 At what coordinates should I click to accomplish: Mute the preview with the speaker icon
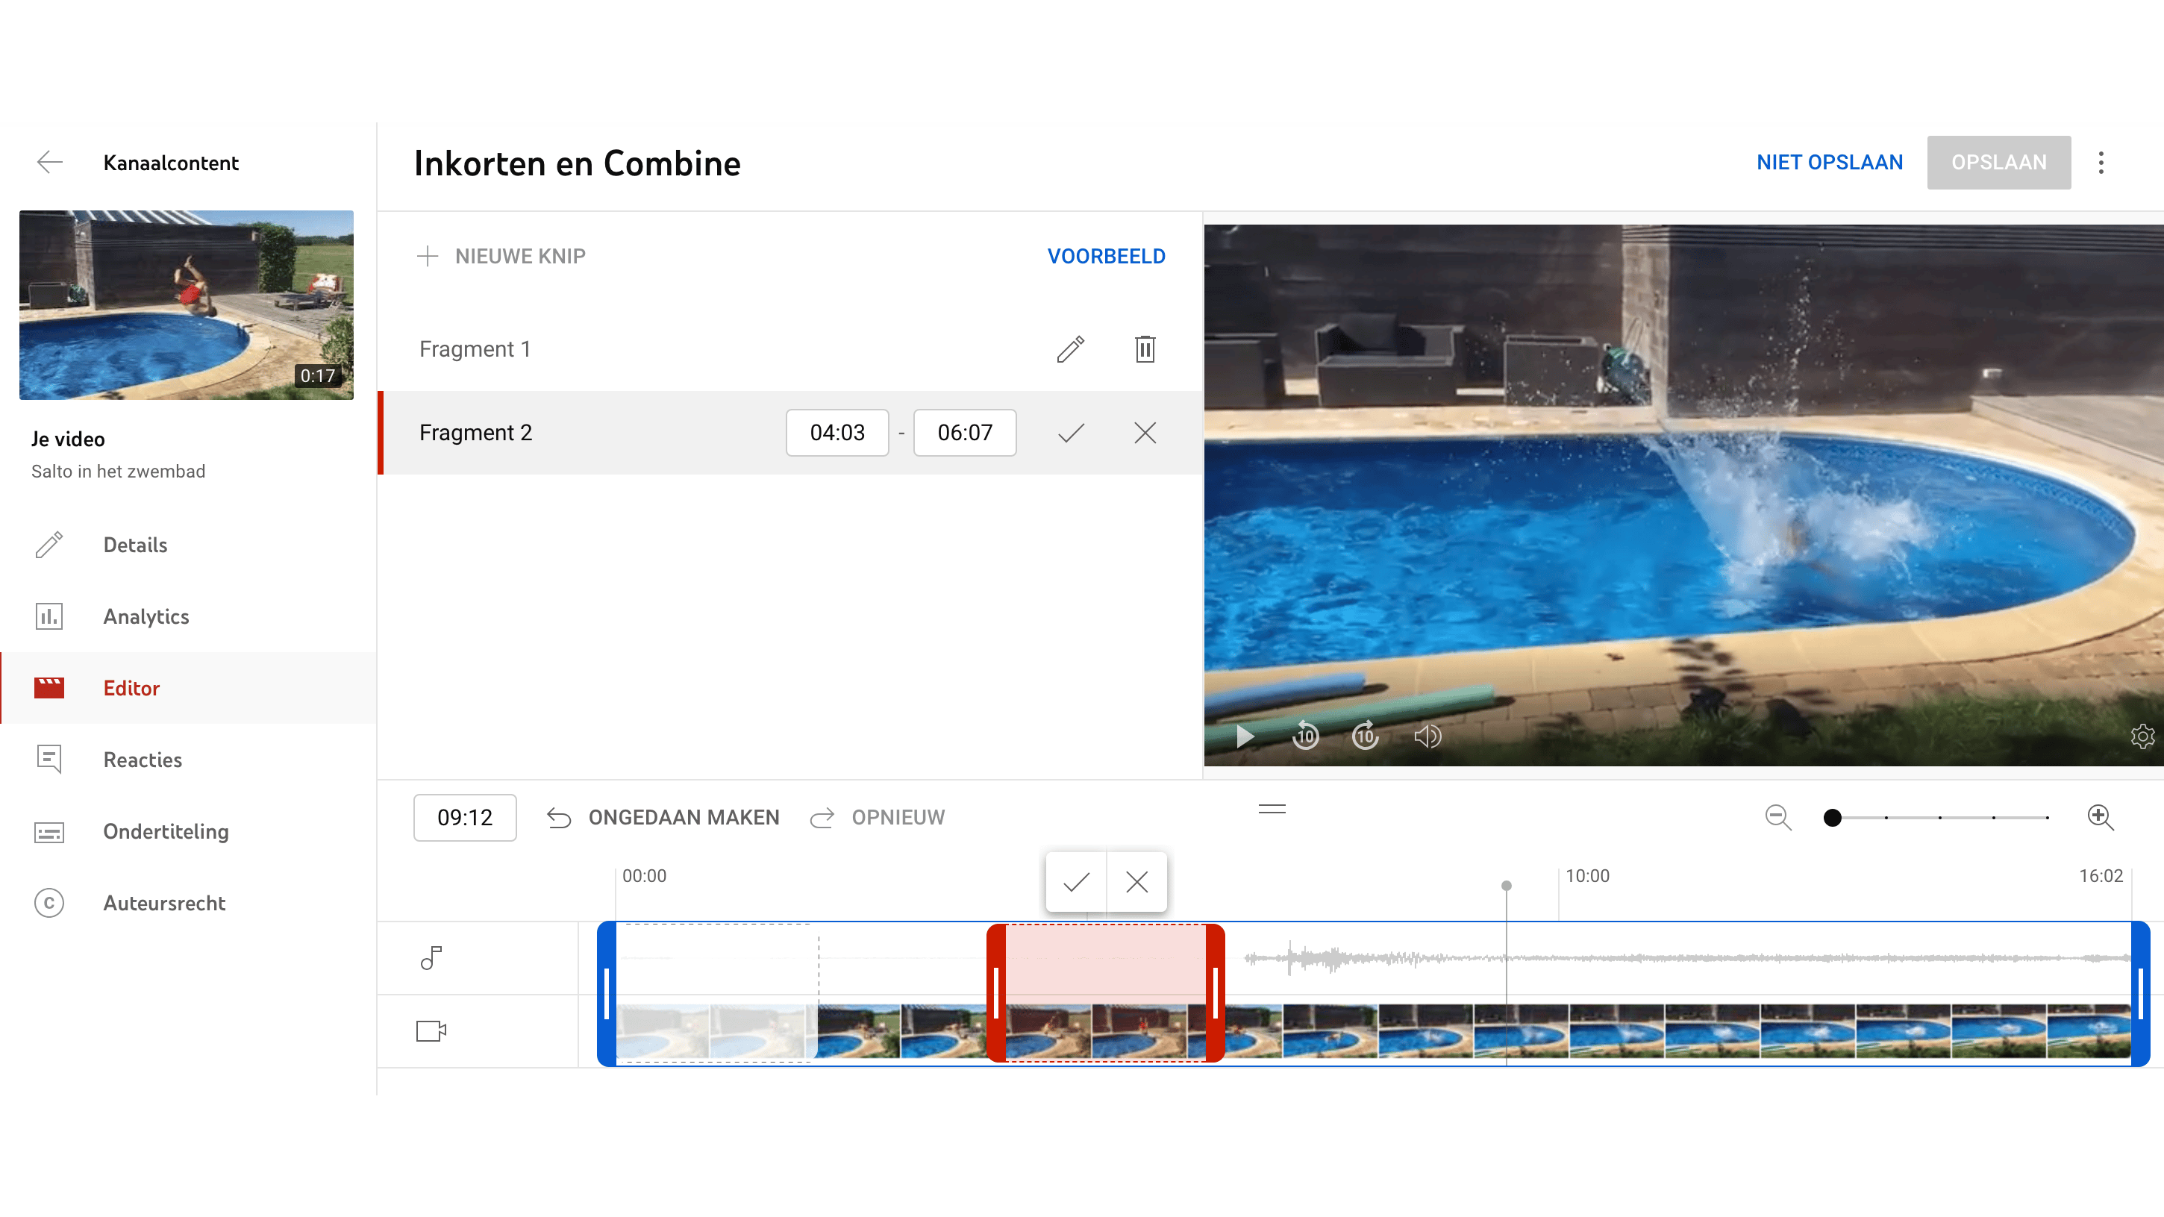(1427, 736)
